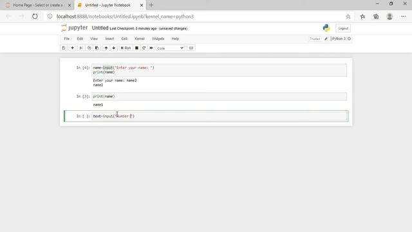Open the Edit menu
The height and width of the screenshot is (232, 412).
[x=80, y=39]
